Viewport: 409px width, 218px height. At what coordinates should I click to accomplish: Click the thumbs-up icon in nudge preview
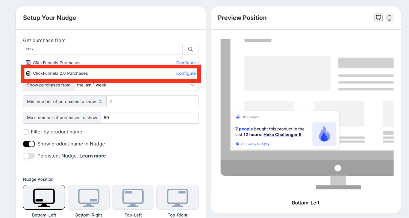point(238,117)
